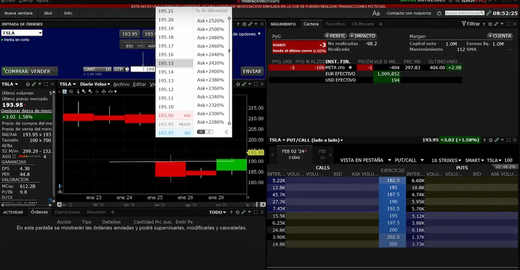Screen dimensions: 520x270
Task: Expand the STP order type dropdown
Action: (x=122, y=69)
